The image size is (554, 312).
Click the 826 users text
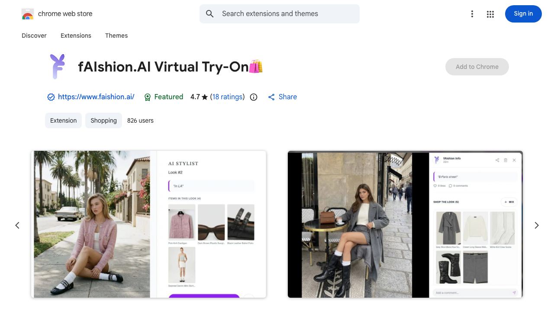[140, 120]
